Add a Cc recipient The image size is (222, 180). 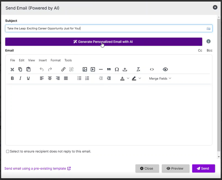200,50
